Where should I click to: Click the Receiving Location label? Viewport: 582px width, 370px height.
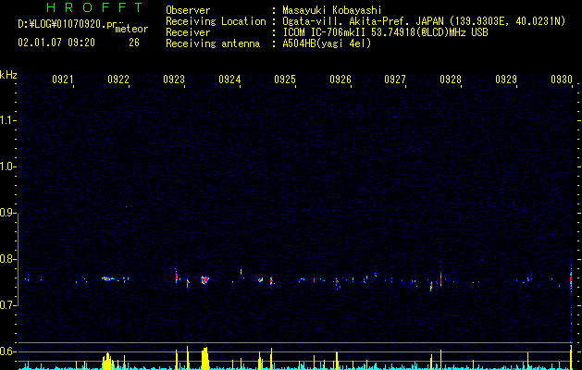pos(216,21)
